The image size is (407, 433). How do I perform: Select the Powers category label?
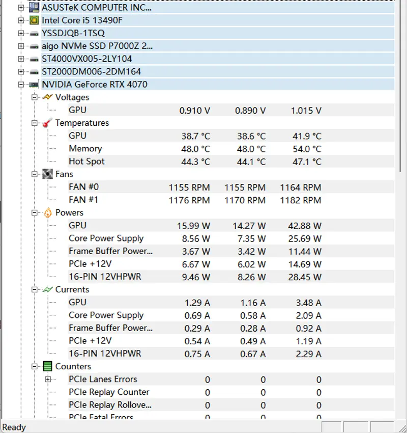click(69, 212)
